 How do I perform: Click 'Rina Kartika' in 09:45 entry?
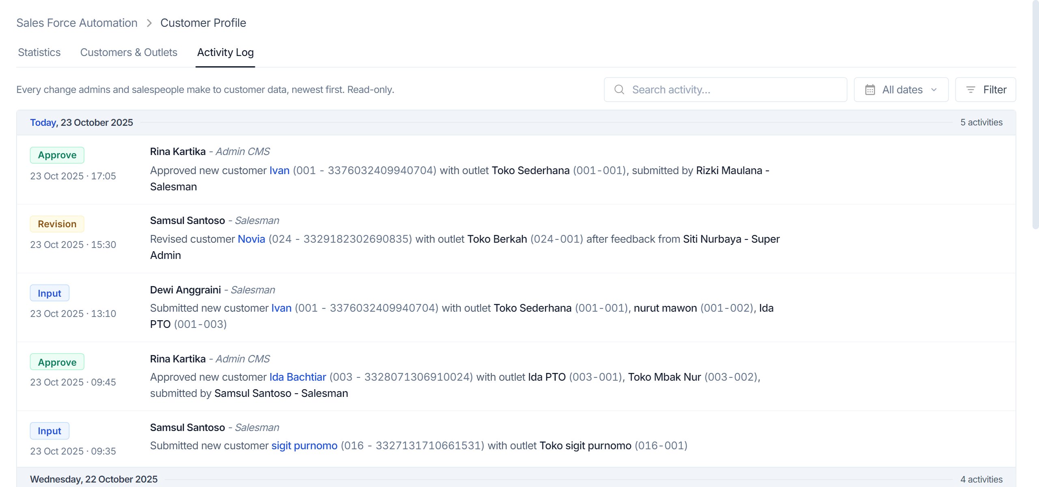178,359
